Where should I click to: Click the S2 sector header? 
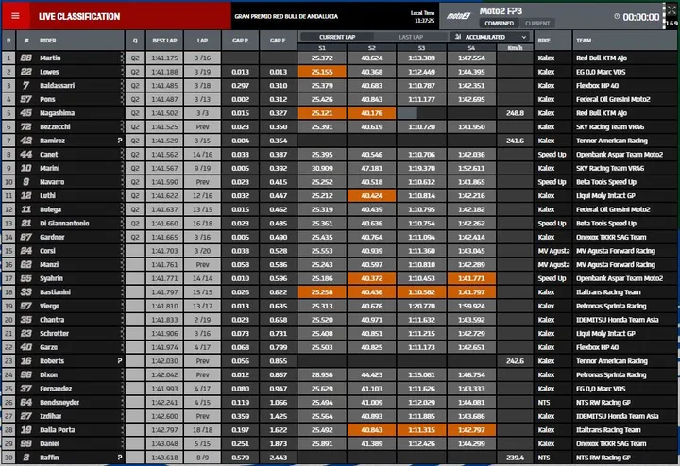tap(372, 48)
